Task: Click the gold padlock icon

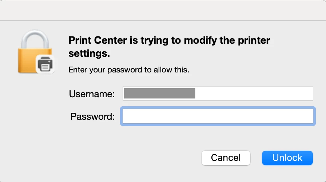Action: [35, 52]
